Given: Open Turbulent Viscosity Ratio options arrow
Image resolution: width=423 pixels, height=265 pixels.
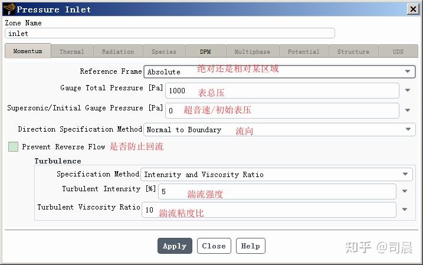Looking at the screenshot, I should pos(404,210).
